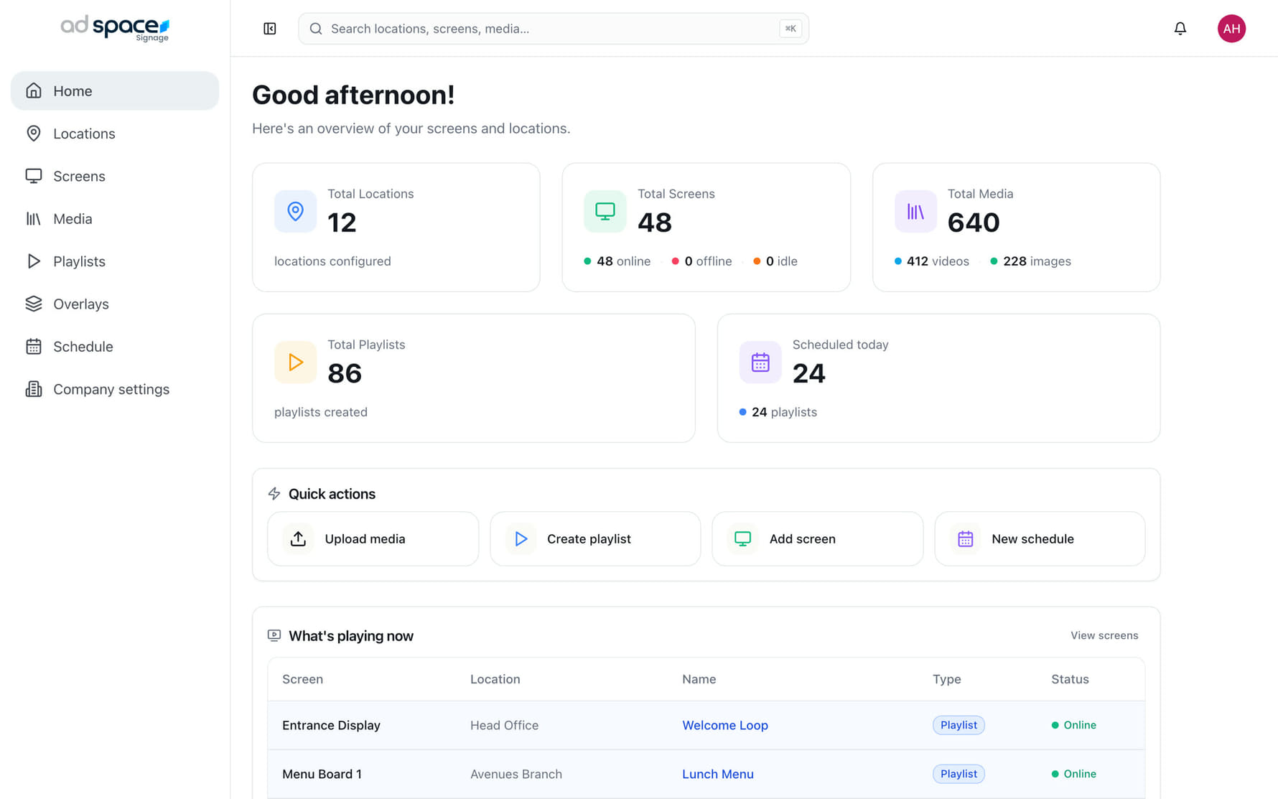The image size is (1278, 799).
Task: Open the AH user avatar menu
Action: 1231,29
